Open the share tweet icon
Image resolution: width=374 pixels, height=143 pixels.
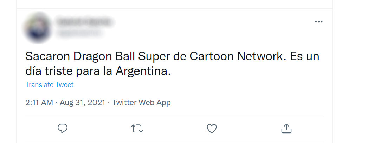pos(286,129)
